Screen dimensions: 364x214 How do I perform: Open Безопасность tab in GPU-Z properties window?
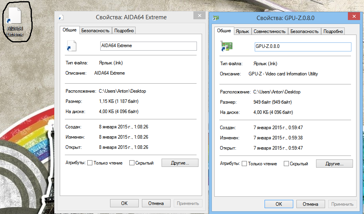point(304,31)
